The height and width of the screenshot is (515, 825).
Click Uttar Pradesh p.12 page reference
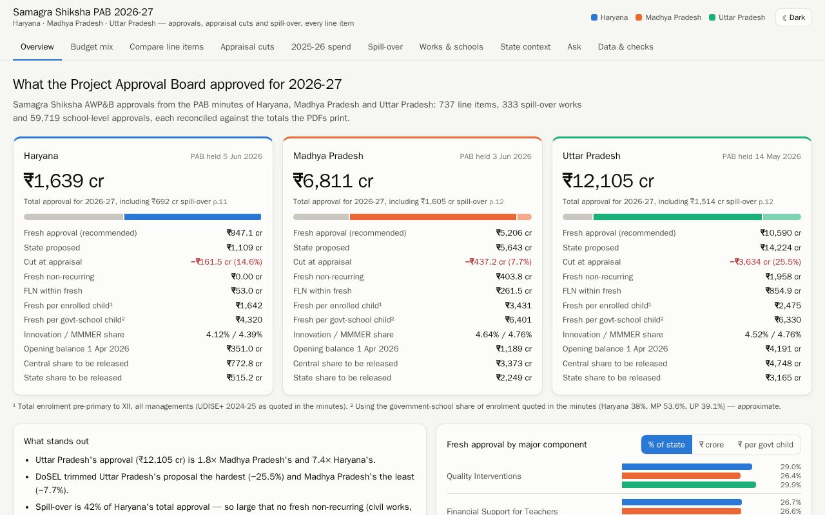(x=766, y=202)
